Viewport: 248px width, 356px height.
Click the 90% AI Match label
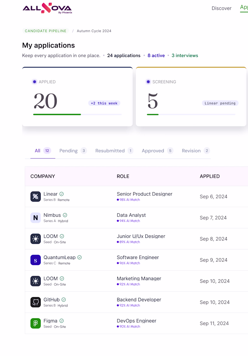pos(129,327)
